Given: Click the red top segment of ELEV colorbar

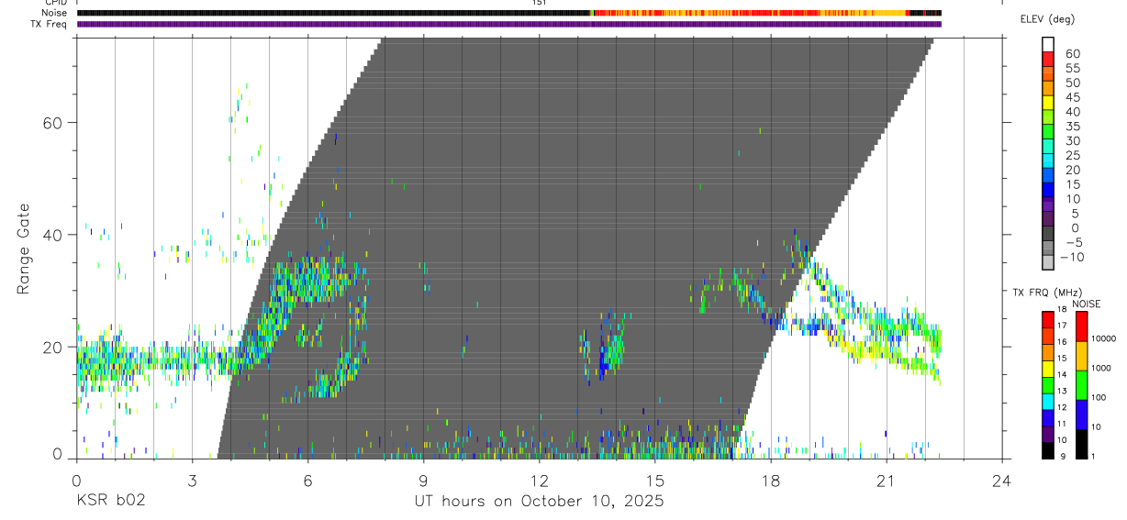Looking at the screenshot, I should click(1048, 60).
